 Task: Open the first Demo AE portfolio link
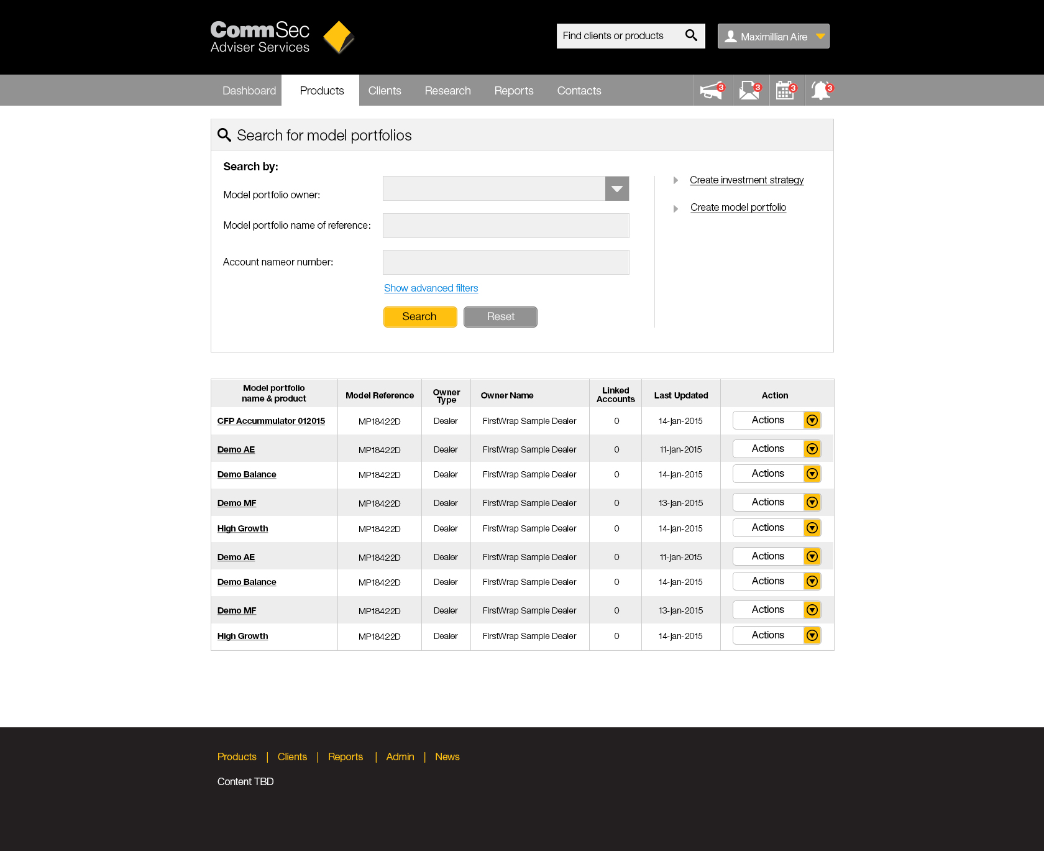pyautogui.click(x=236, y=450)
